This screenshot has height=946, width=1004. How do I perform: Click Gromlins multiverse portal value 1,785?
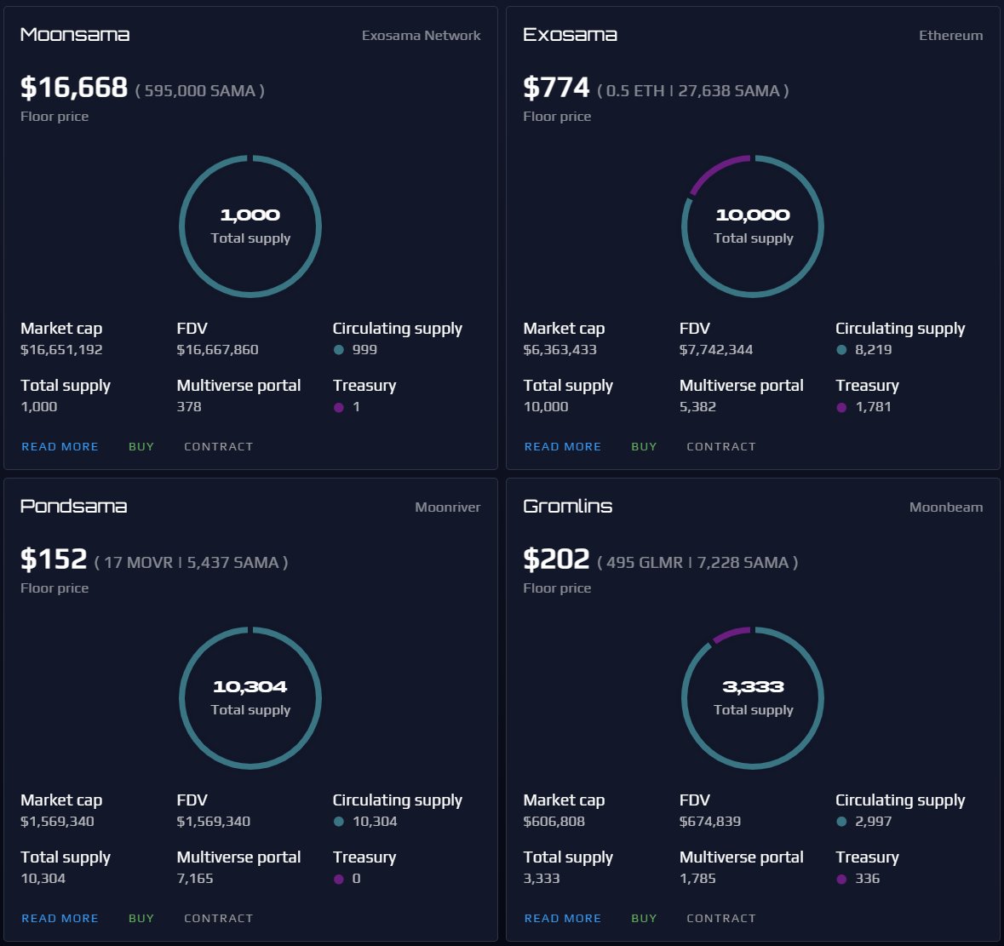click(x=697, y=878)
